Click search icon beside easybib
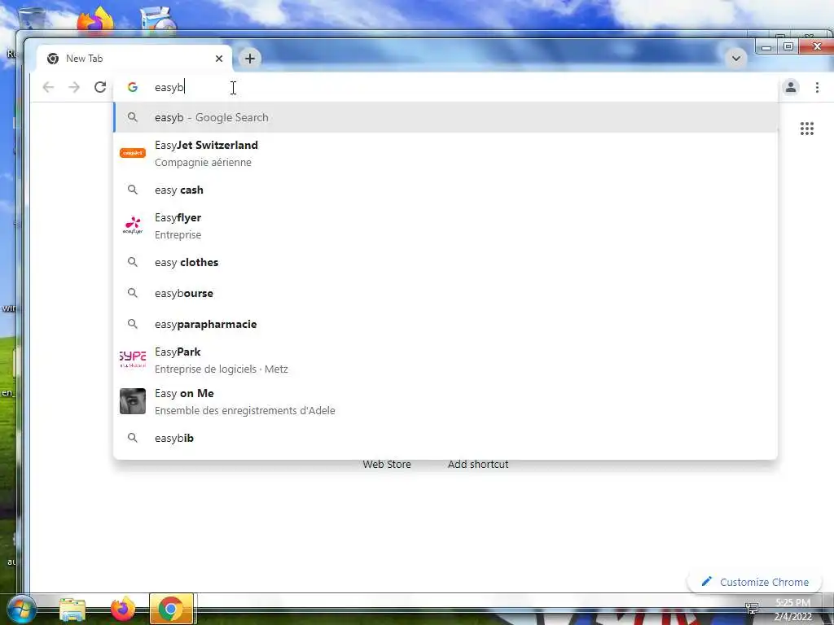 click(x=133, y=438)
